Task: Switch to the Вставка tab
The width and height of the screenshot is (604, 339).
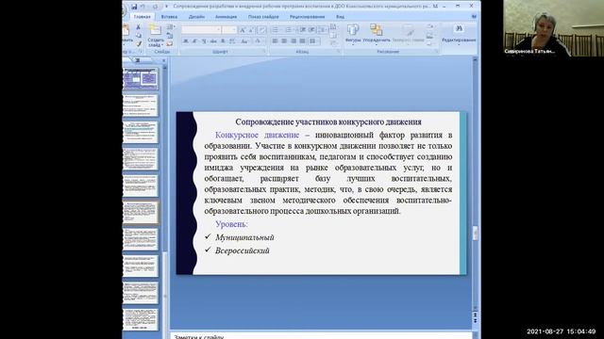Action: 169,17
